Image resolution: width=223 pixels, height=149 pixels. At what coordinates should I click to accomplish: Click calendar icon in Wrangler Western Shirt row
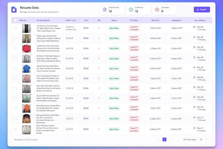[x=194, y=118]
